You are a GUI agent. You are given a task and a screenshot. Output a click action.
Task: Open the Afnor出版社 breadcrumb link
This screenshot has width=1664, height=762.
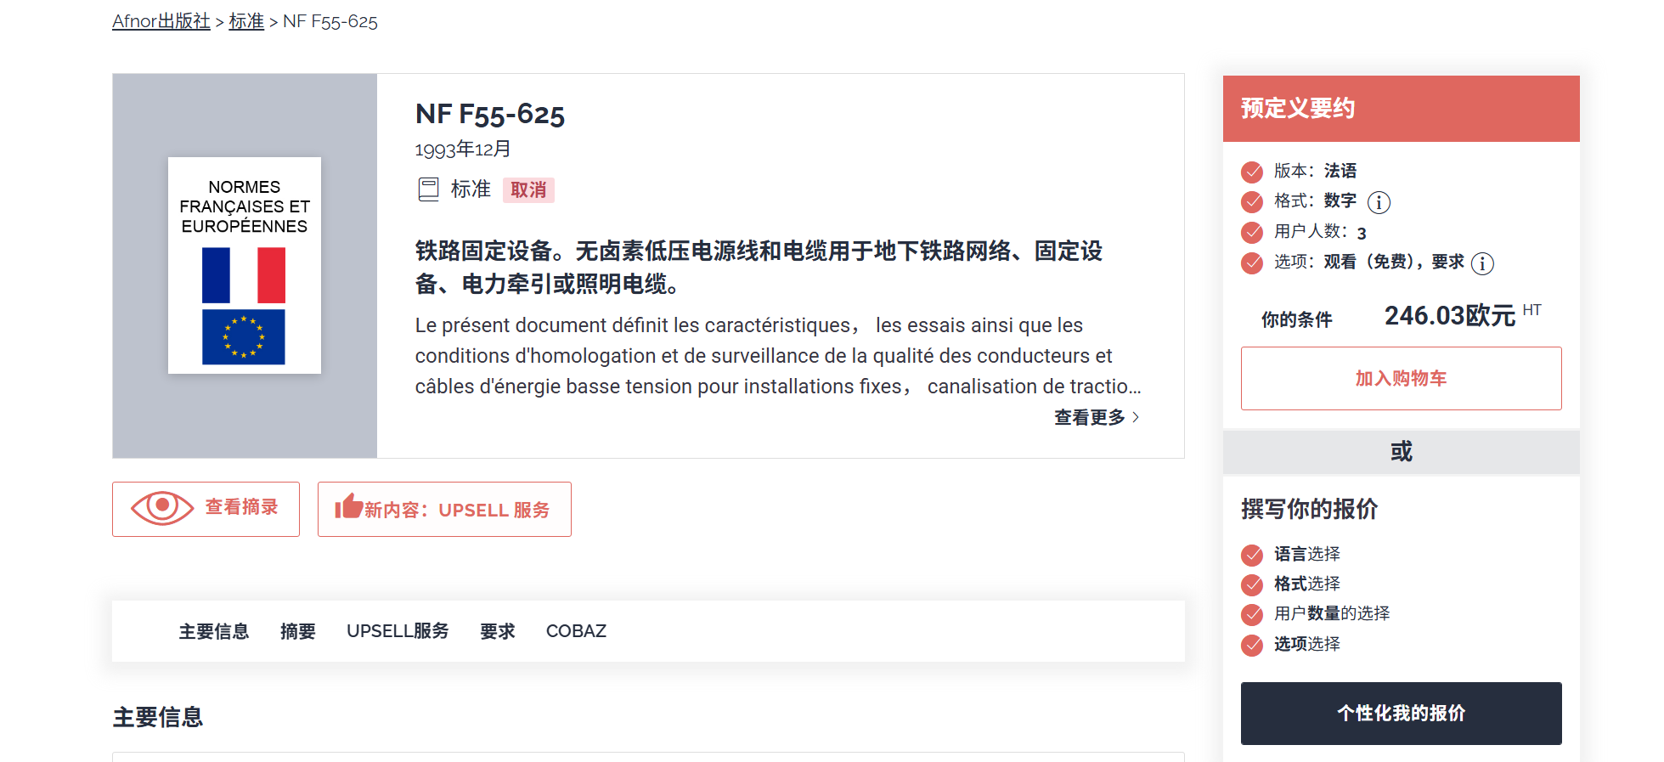click(x=161, y=21)
